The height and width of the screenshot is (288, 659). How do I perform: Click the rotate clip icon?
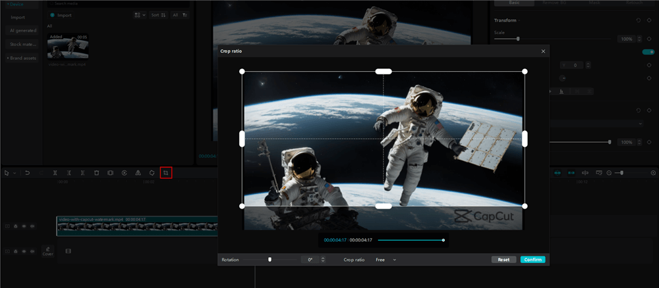[x=152, y=173]
